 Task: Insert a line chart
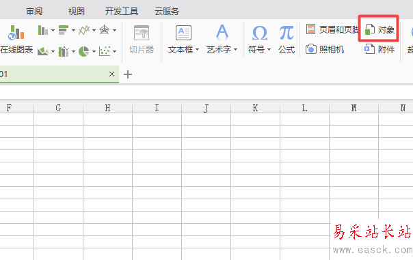[x=84, y=30]
